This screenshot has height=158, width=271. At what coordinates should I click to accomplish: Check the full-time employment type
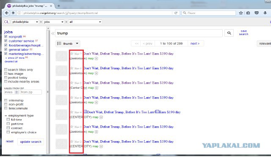point(8,120)
